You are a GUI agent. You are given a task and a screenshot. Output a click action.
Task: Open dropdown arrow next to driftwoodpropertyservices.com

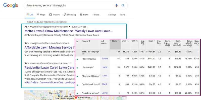(x=69, y=27)
